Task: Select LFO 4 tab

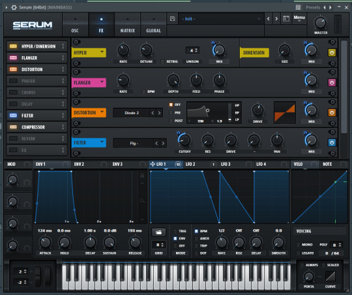Action: (x=272, y=164)
